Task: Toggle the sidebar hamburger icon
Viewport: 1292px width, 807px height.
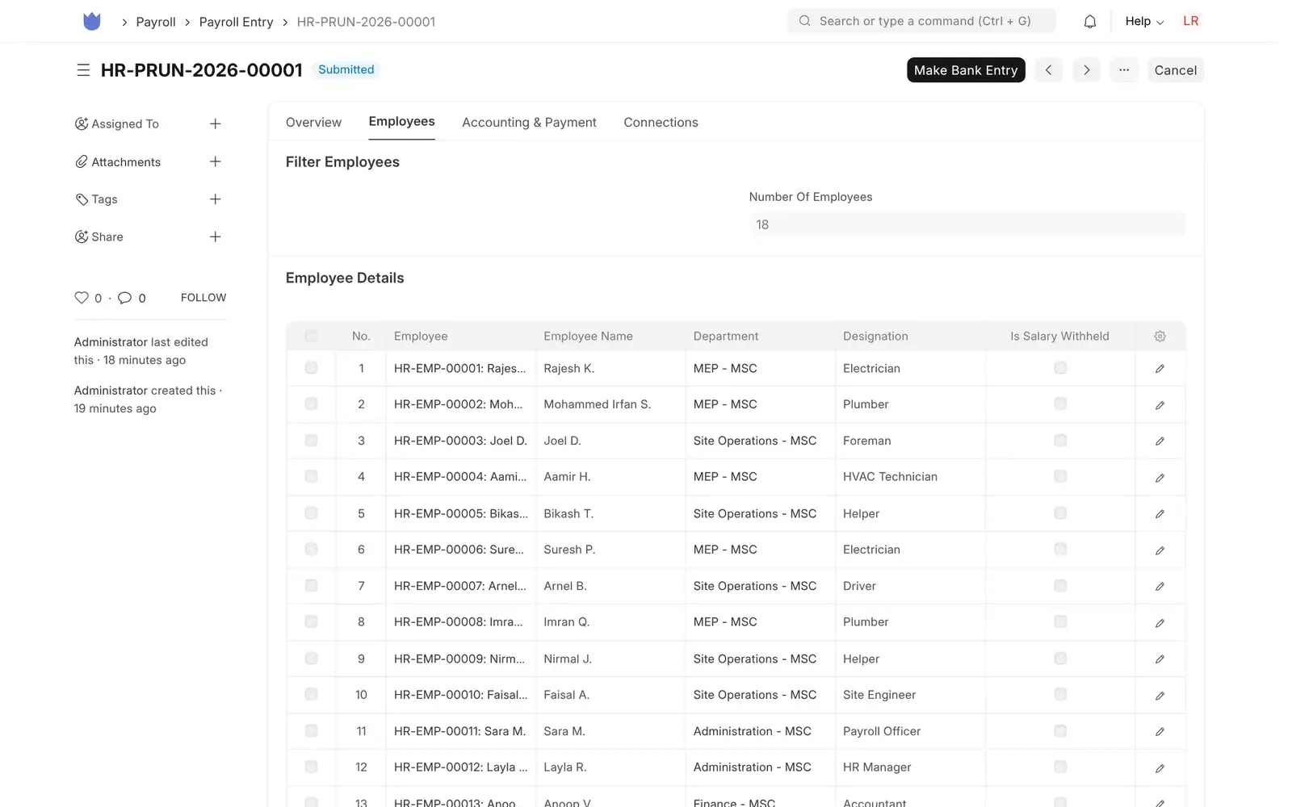Action: click(83, 70)
